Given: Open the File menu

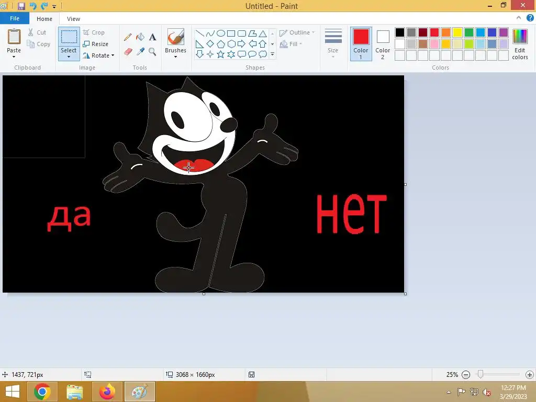Looking at the screenshot, I should click(14, 18).
